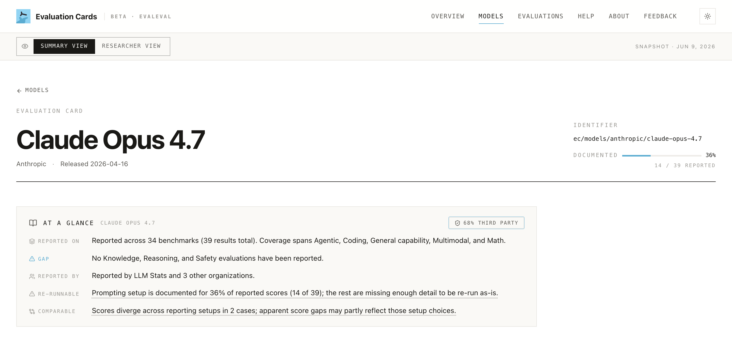Click the Reported across 34 benchmarks sentence
Image resolution: width=732 pixels, height=343 pixels.
point(299,241)
